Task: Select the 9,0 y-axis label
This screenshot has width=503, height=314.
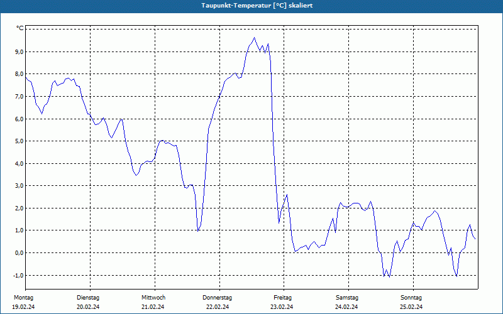Action: [x=19, y=51]
